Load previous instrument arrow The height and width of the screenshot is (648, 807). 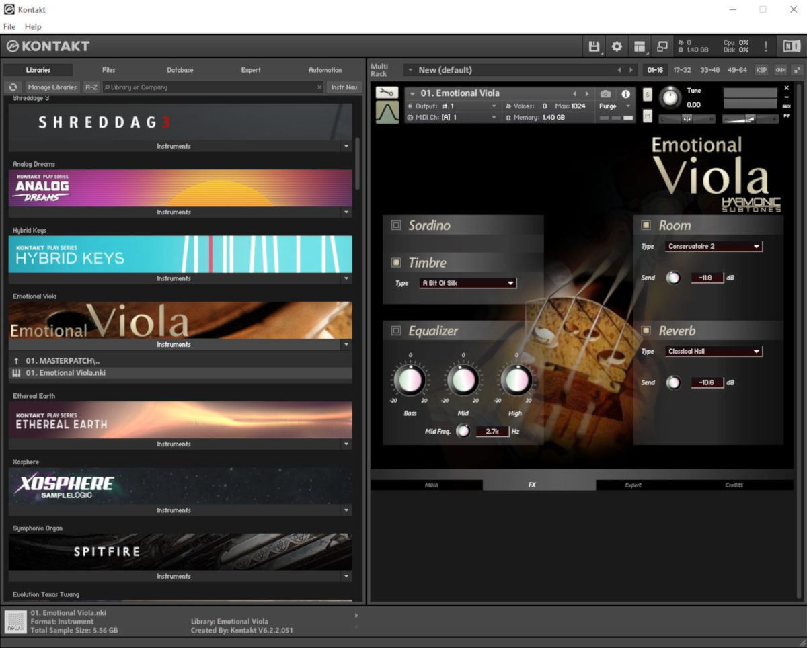tap(574, 94)
